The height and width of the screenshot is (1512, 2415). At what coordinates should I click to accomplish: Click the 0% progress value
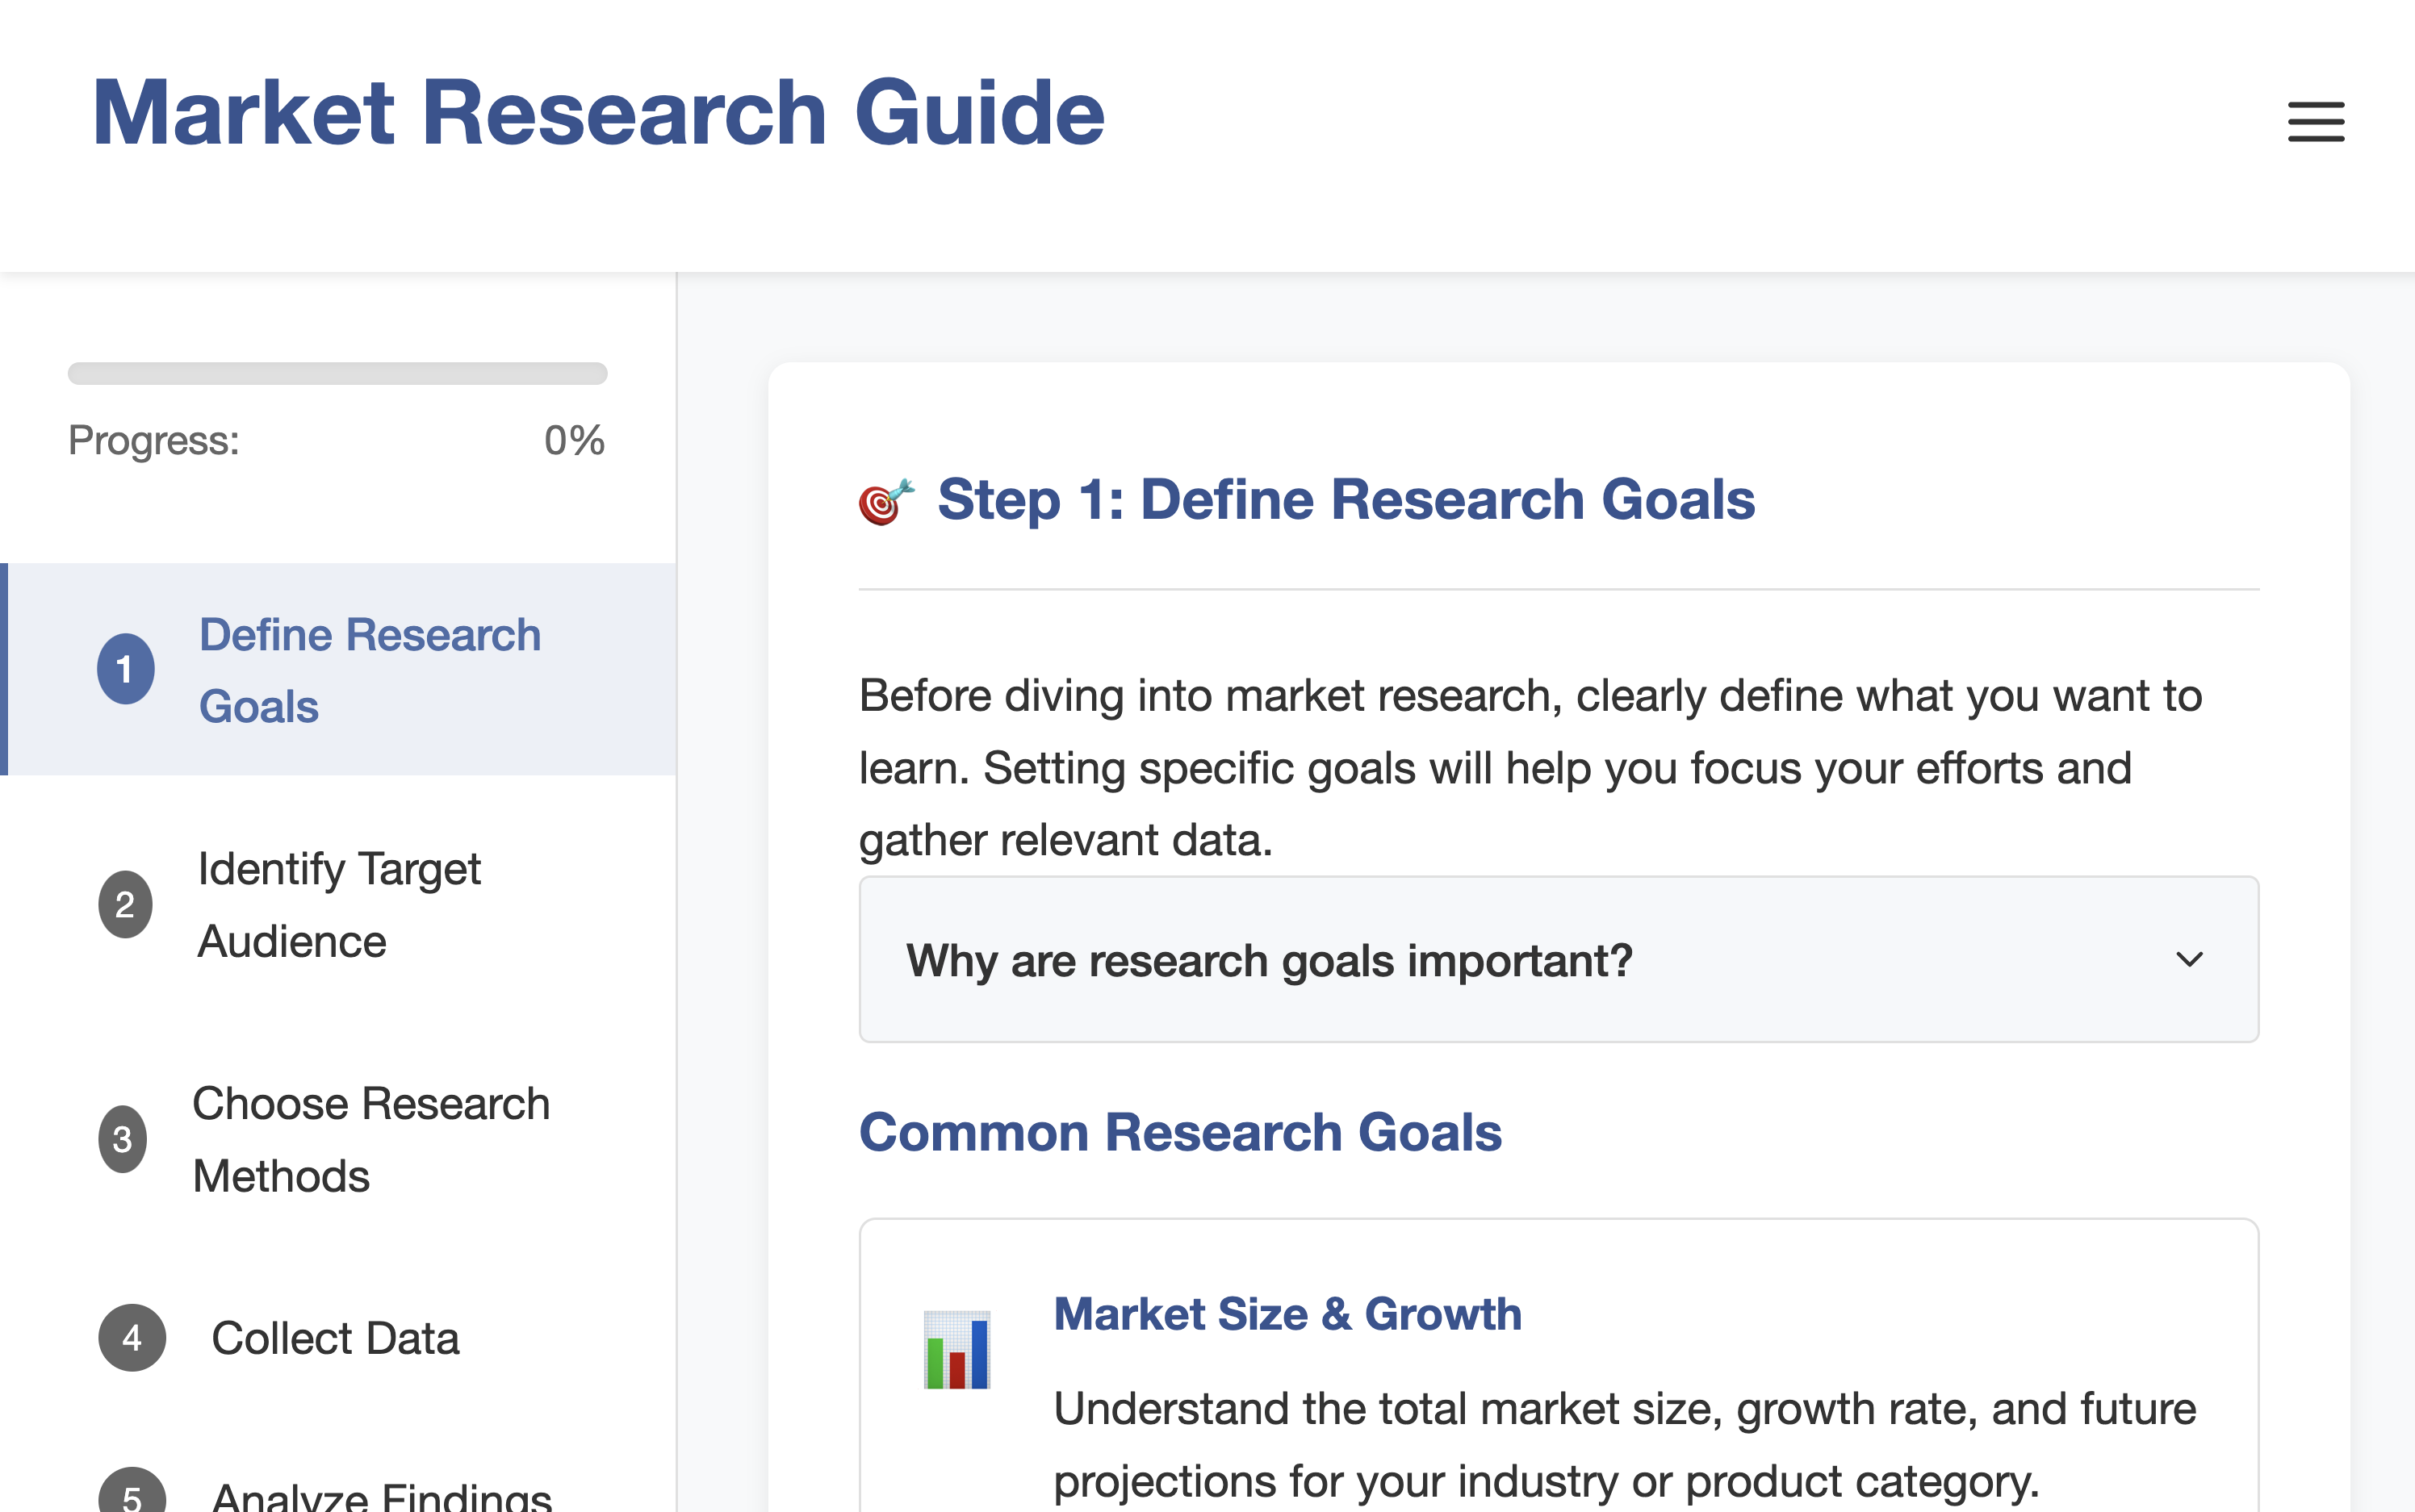(574, 441)
